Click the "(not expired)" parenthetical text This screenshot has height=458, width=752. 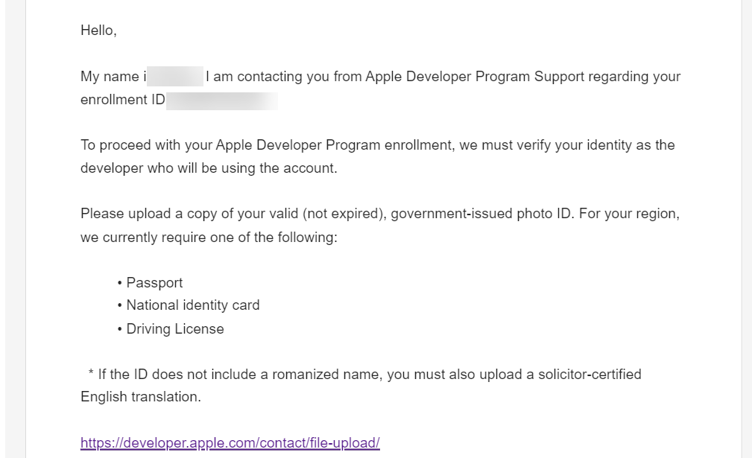344,213
